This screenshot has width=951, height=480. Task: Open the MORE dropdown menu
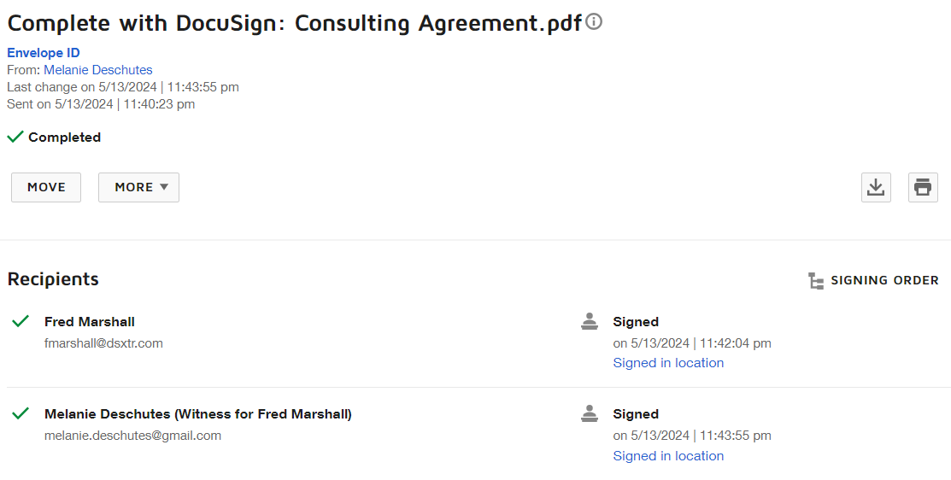click(138, 187)
